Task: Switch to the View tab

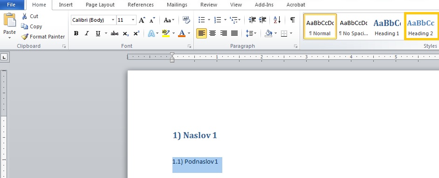Action: pyautogui.click(x=236, y=5)
